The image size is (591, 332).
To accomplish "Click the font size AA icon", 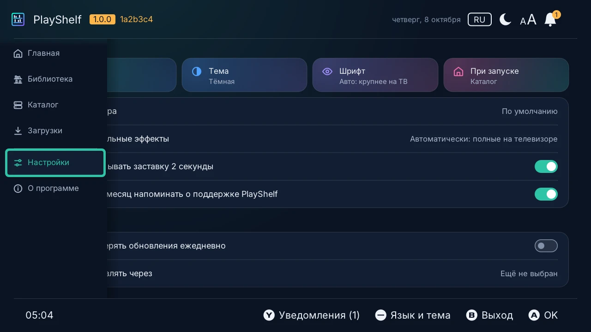I will pos(528,20).
